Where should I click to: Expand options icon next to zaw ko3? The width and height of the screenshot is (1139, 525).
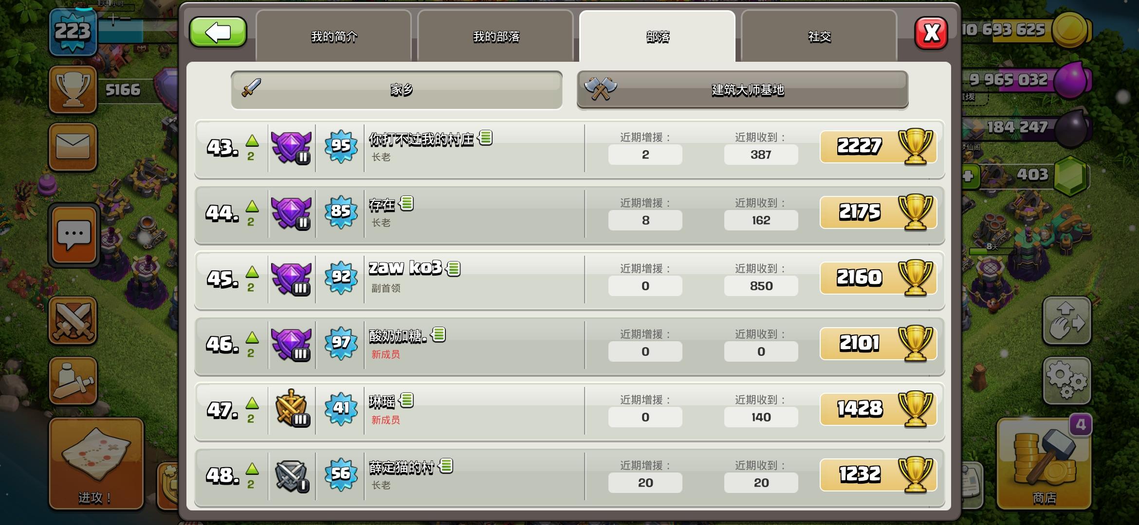coord(453,268)
